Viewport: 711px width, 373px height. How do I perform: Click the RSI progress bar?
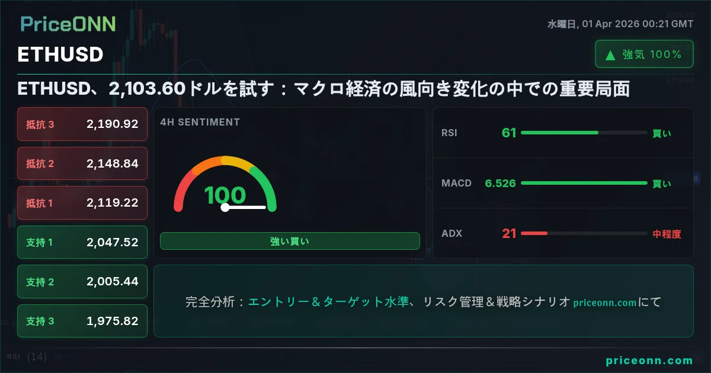tap(584, 133)
